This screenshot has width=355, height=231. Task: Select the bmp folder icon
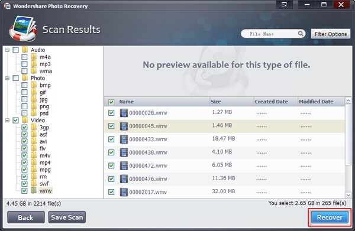[34, 85]
